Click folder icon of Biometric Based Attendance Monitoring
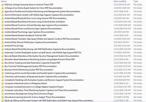 3,60
